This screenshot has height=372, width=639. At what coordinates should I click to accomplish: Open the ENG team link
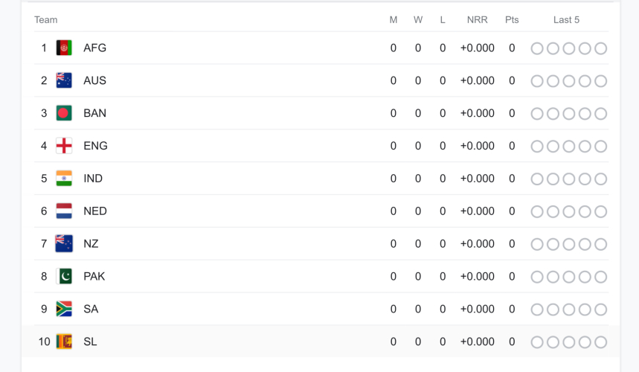[x=95, y=147]
